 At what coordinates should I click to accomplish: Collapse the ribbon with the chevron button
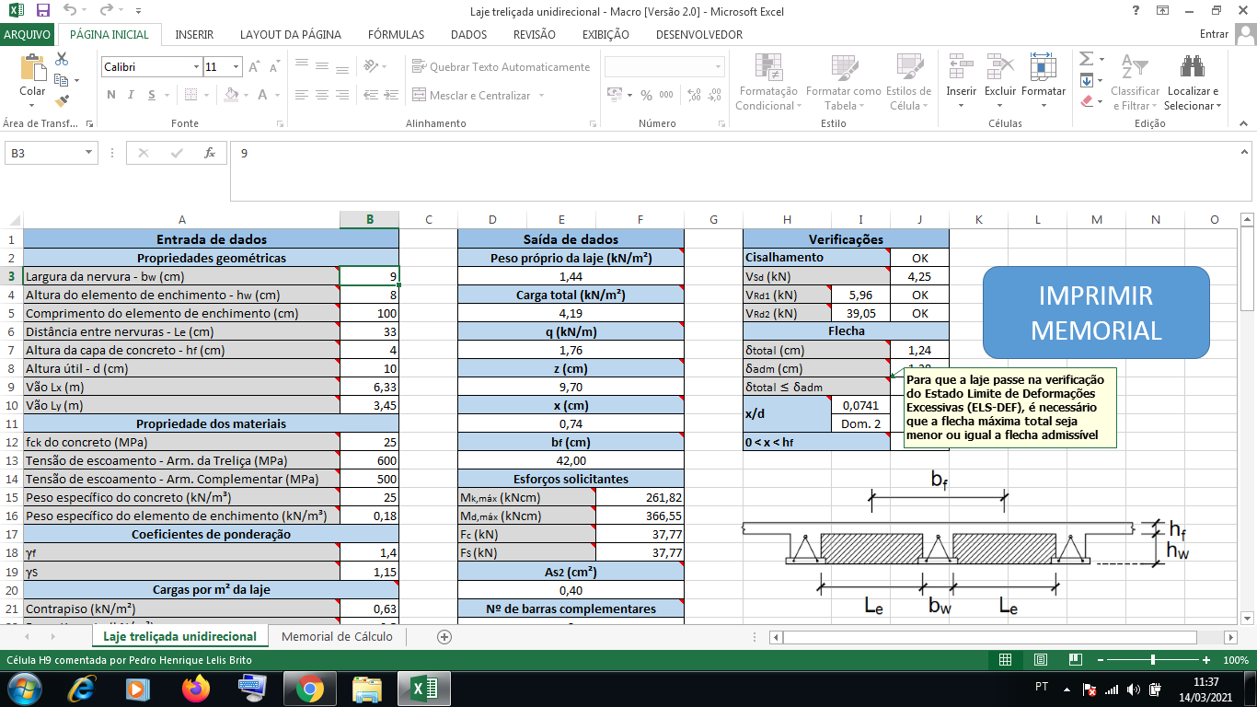click(x=1242, y=123)
